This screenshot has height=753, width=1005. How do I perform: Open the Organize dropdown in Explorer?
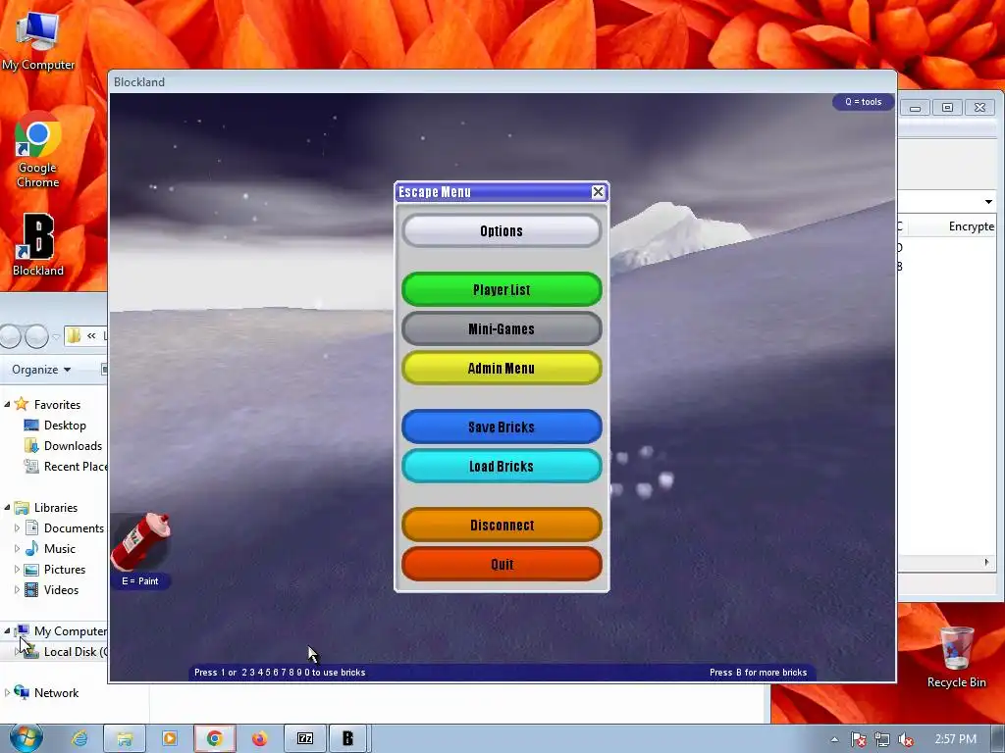point(41,370)
